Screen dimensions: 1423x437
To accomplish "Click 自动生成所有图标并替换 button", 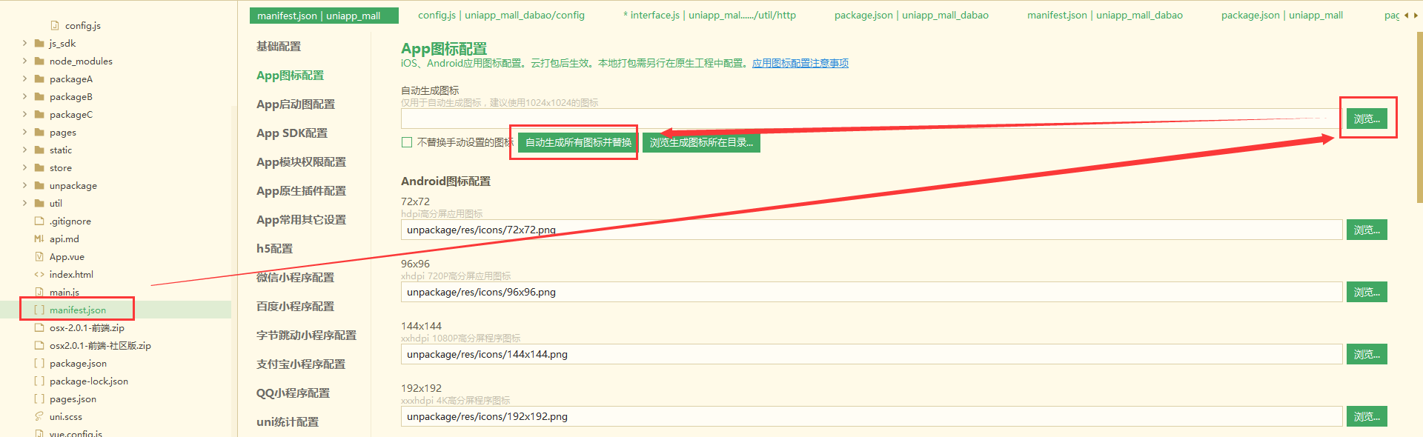I will click(578, 142).
